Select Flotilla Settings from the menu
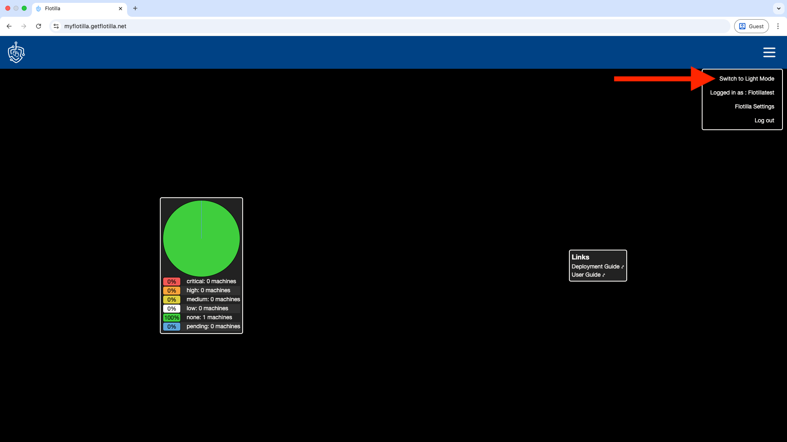 [754, 106]
